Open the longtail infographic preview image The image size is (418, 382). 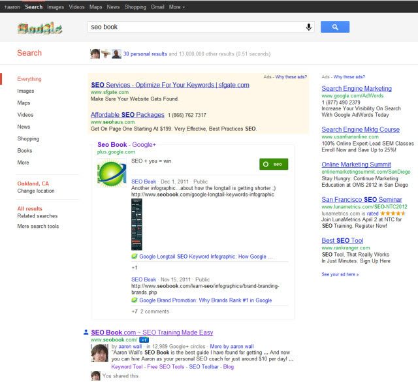click(137, 225)
